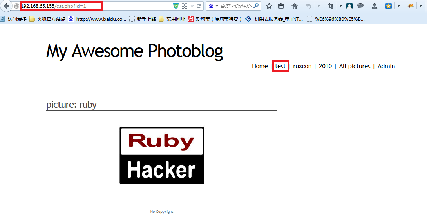The width and height of the screenshot is (427, 216).
Task: Select the screenshot crop tool icon
Action: 331,6
